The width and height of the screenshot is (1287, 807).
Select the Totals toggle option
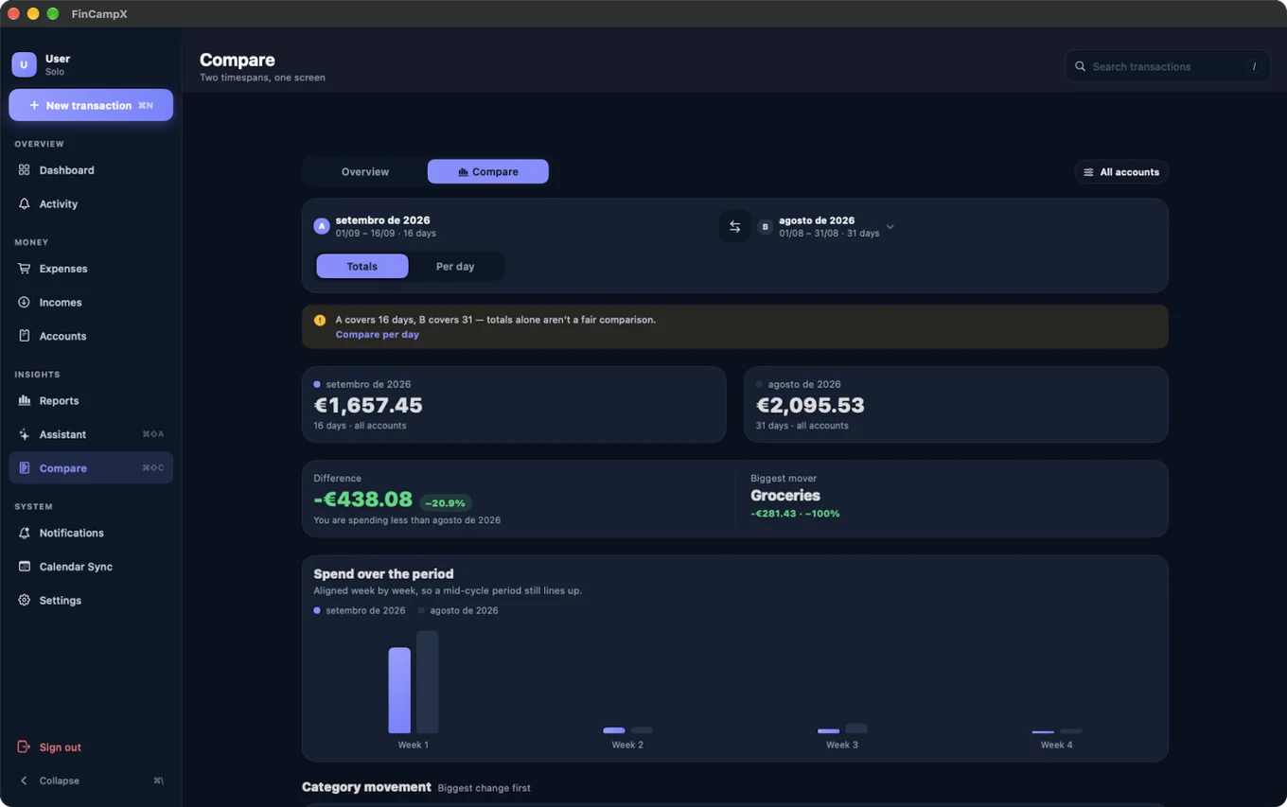click(362, 266)
